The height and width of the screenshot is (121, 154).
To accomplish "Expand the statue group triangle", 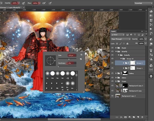I will pyautogui.click(x=116, y=78).
